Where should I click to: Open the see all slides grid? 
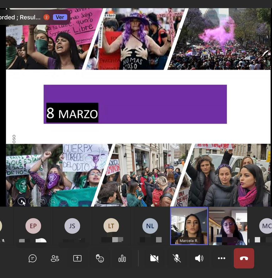(x=43, y=201)
